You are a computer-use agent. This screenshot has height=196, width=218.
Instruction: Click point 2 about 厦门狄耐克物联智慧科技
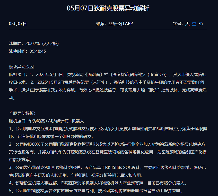tap(108, 152)
